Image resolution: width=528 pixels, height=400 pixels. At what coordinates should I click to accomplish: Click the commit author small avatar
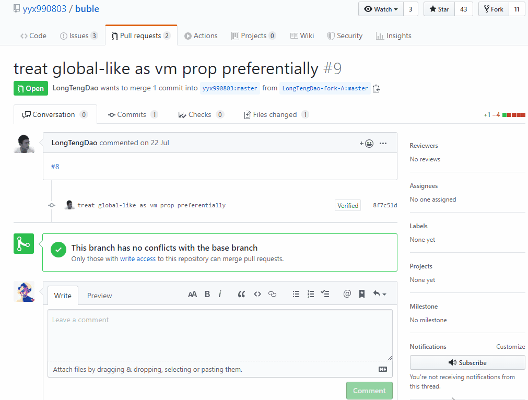tap(69, 205)
